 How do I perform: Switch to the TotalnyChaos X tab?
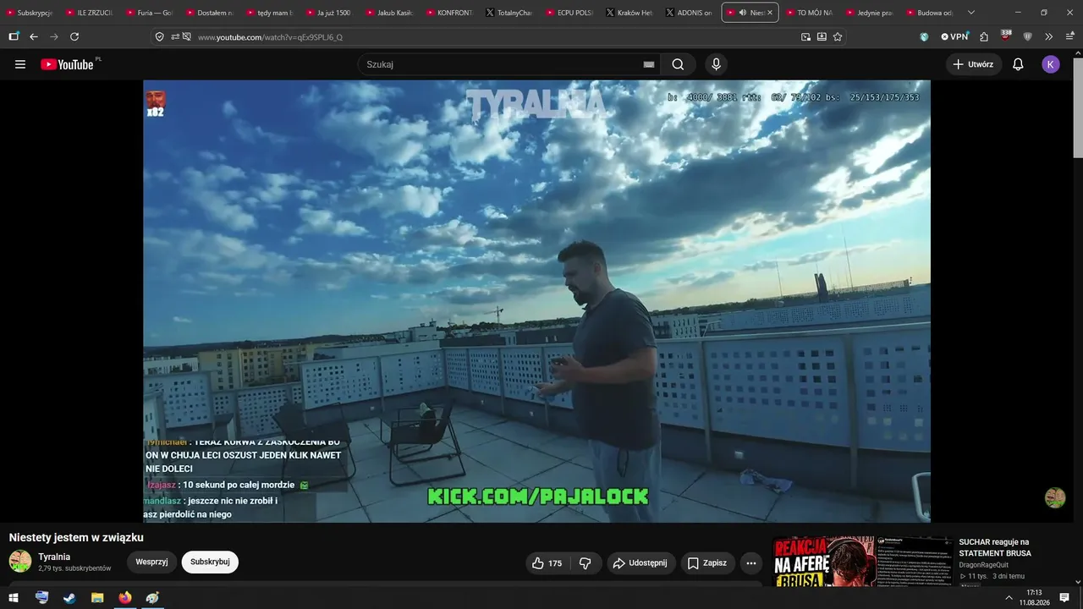tap(509, 13)
